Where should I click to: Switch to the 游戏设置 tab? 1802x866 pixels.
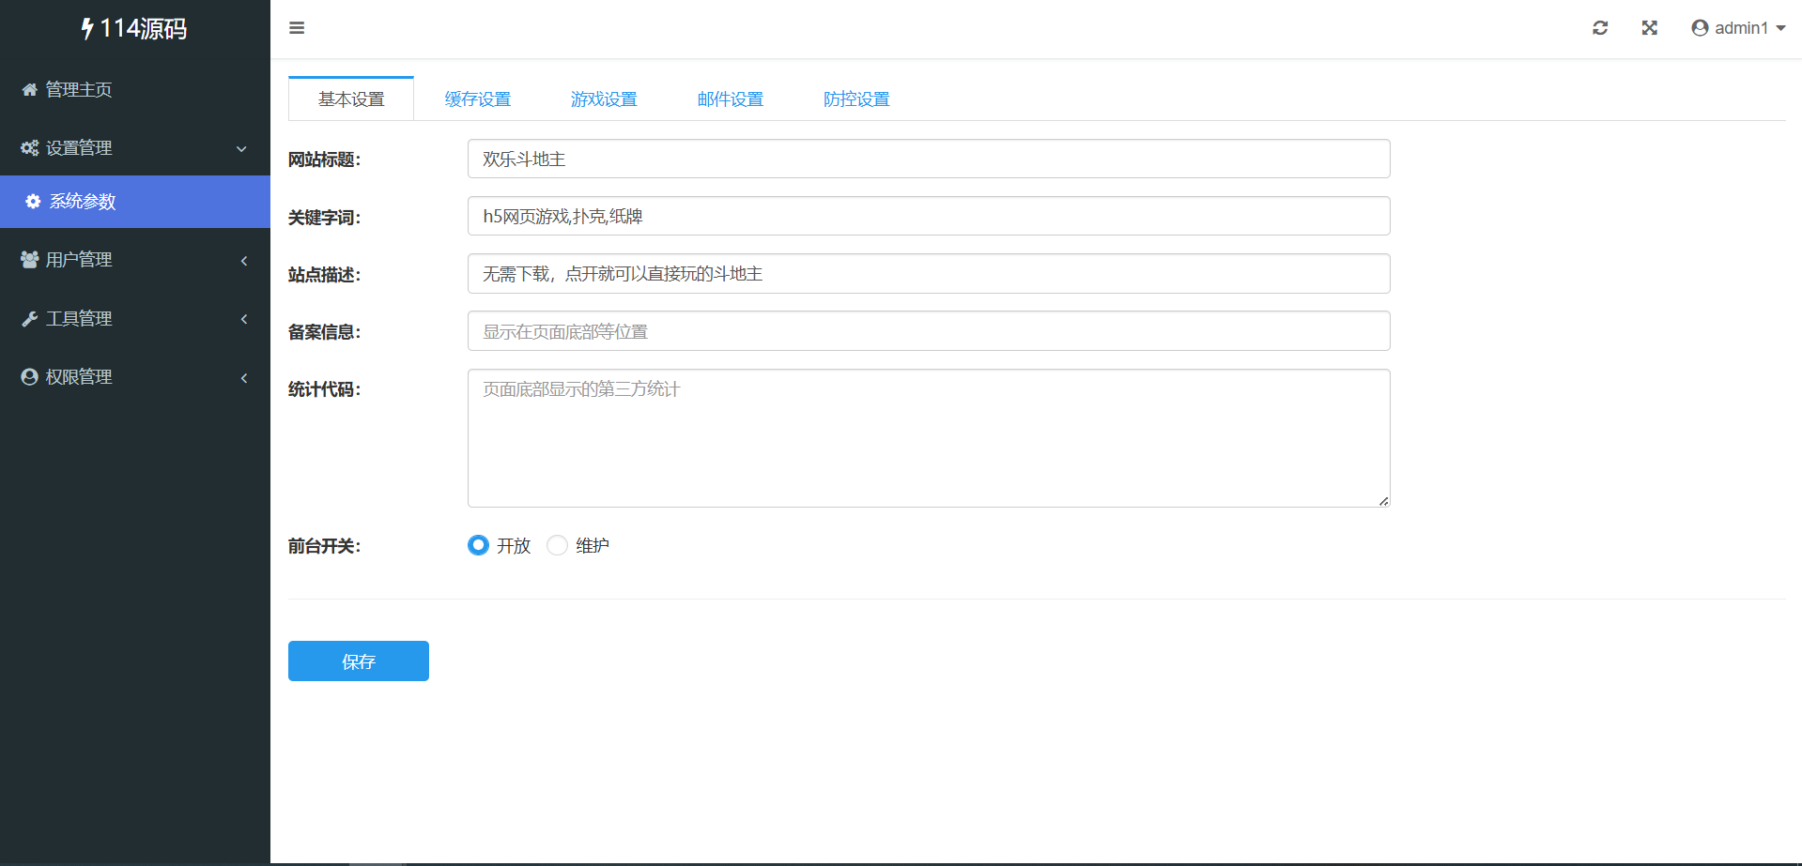point(604,99)
